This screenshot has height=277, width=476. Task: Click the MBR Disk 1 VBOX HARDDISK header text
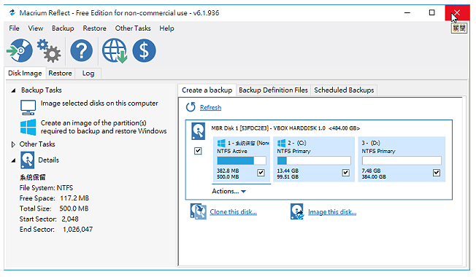(285, 128)
